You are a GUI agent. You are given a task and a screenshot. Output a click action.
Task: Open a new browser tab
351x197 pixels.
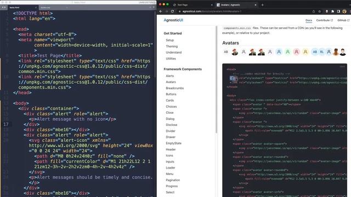[262, 5]
